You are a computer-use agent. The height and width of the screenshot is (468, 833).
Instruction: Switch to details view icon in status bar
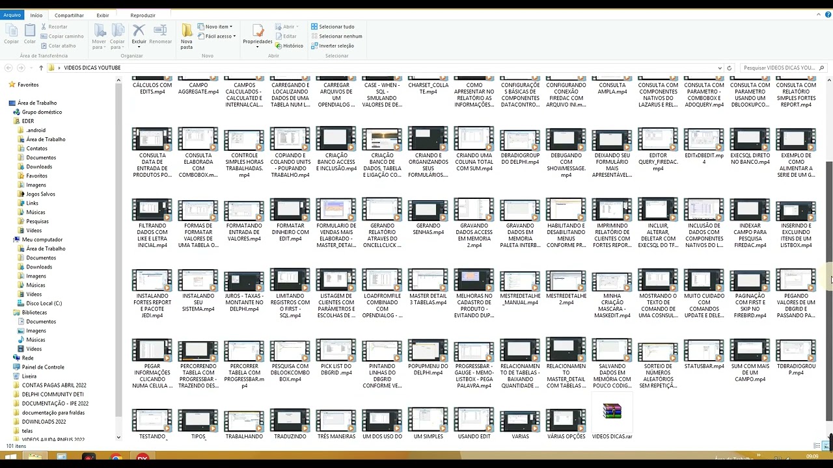pyautogui.click(x=817, y=446)
